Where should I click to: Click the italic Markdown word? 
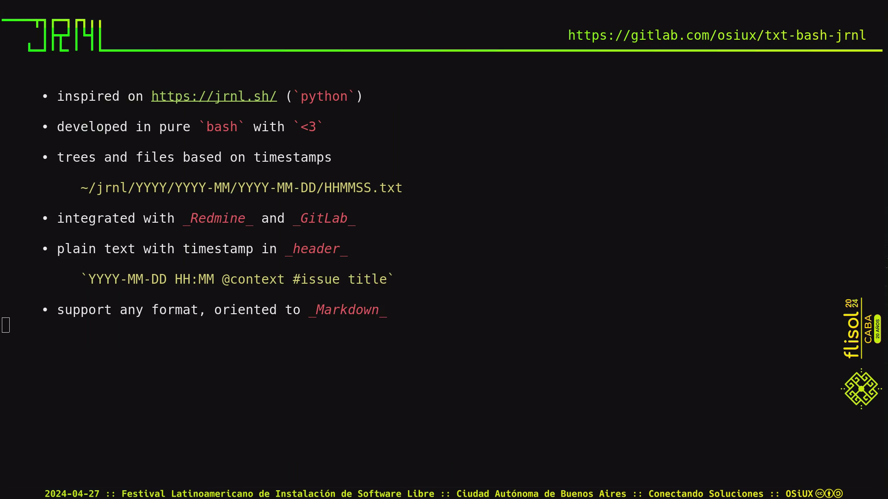pyautogui.click(x=347, y=310)
